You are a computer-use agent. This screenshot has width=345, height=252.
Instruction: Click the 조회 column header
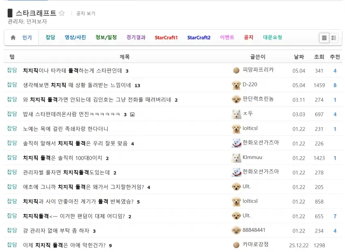319,57
